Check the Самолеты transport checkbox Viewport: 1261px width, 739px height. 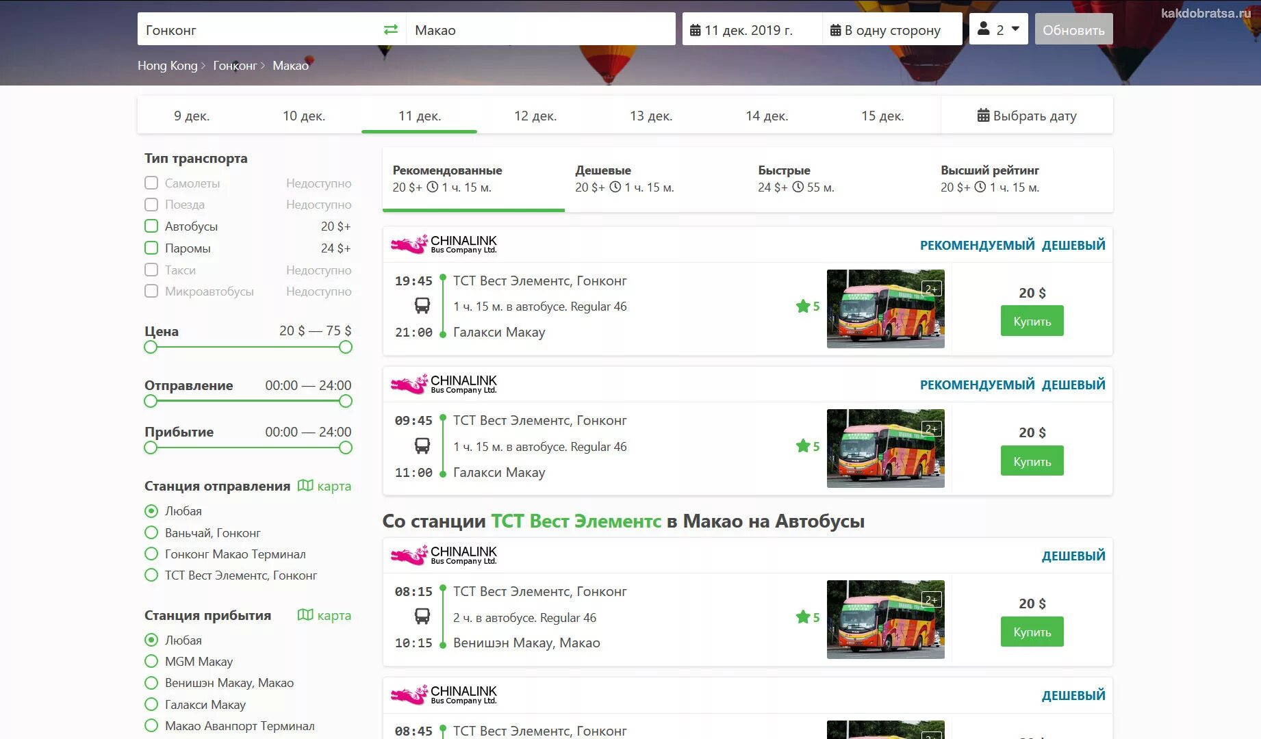coord(151,183)
